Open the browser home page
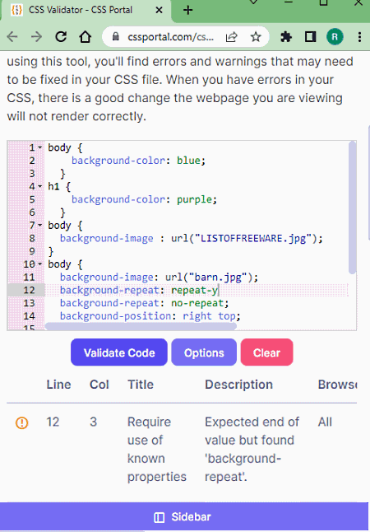 pos(85,36)
